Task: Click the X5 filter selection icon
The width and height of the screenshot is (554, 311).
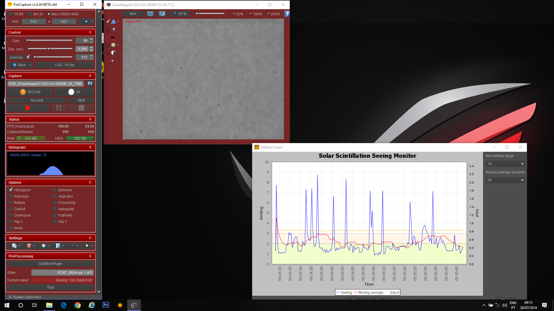Action: click(71, 92)
